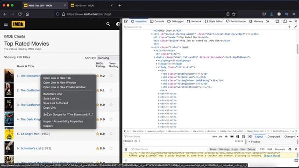Rate The Shawshank Redemption star outline
Screen dimensions: 299x168
(x=111, y=76)
